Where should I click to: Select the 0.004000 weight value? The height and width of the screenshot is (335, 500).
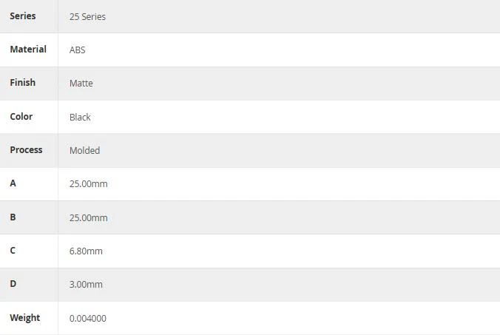88,318
